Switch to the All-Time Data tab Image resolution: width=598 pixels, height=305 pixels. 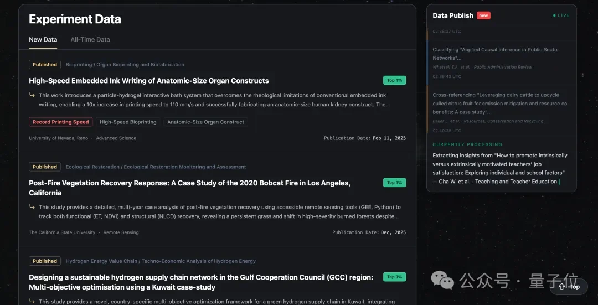(x=90, y=40)
